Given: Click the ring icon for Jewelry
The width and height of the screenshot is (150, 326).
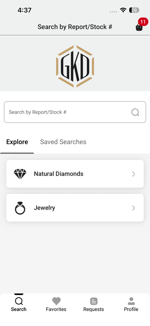Looking at the screenshot, I should click(20, 208).
